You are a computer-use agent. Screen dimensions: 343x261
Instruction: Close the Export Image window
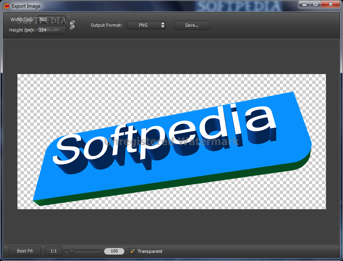click(x=331, y=4)
